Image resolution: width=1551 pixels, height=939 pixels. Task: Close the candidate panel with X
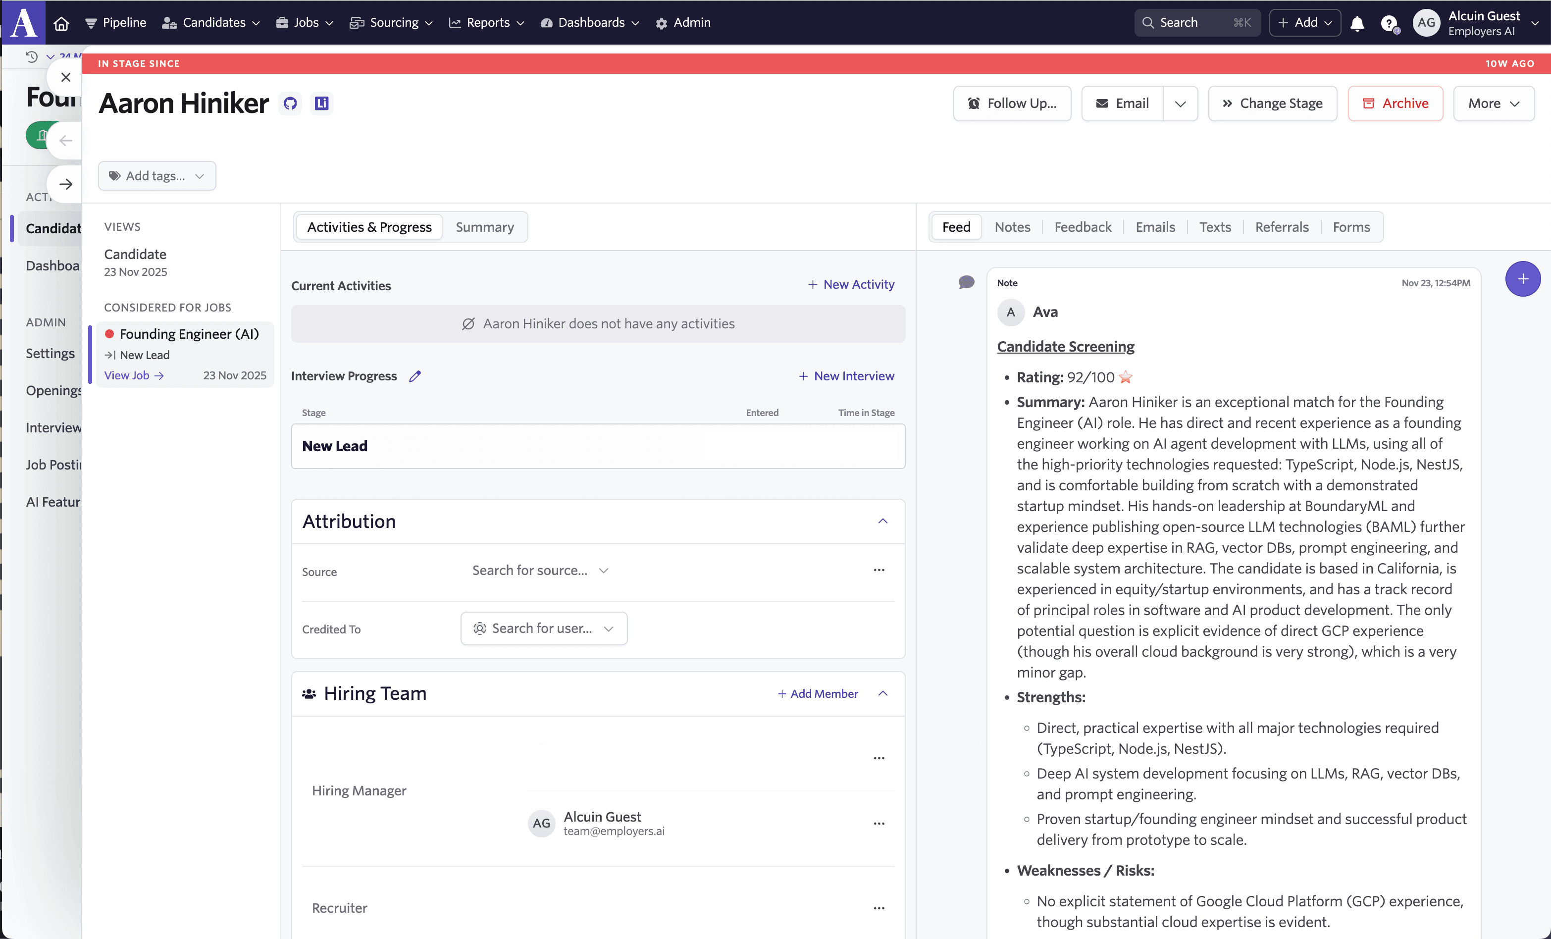pyautogui.click(x=65, y=77)
